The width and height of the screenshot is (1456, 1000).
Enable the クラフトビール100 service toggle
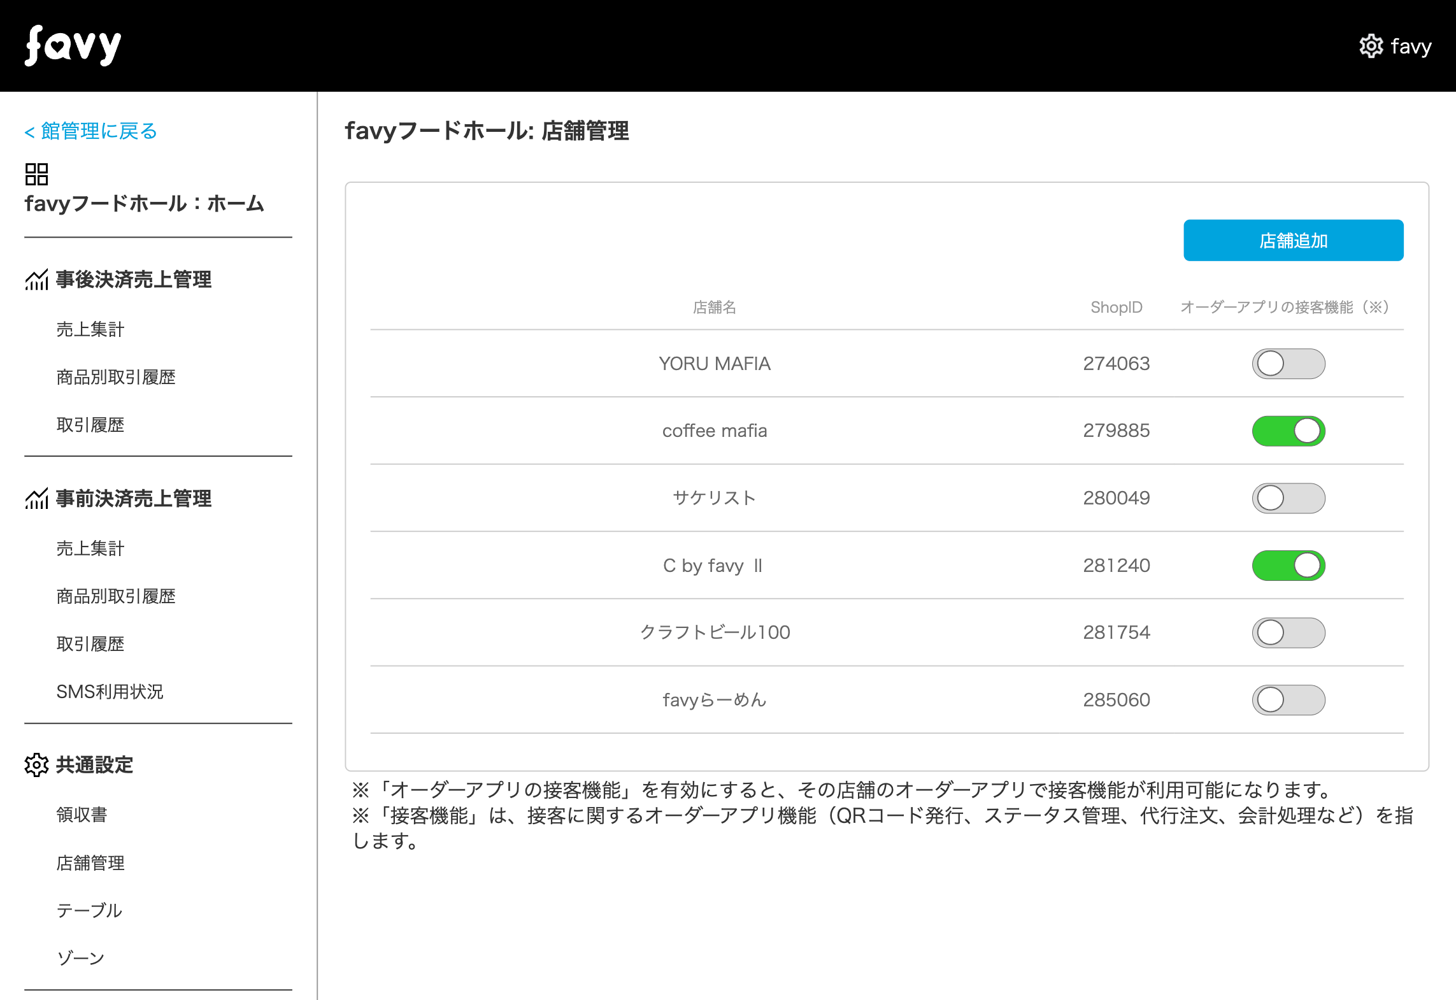click(1288, 632)
